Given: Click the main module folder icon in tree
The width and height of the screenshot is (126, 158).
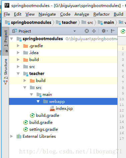Looking at the screenshot, I should coord(39,95).
